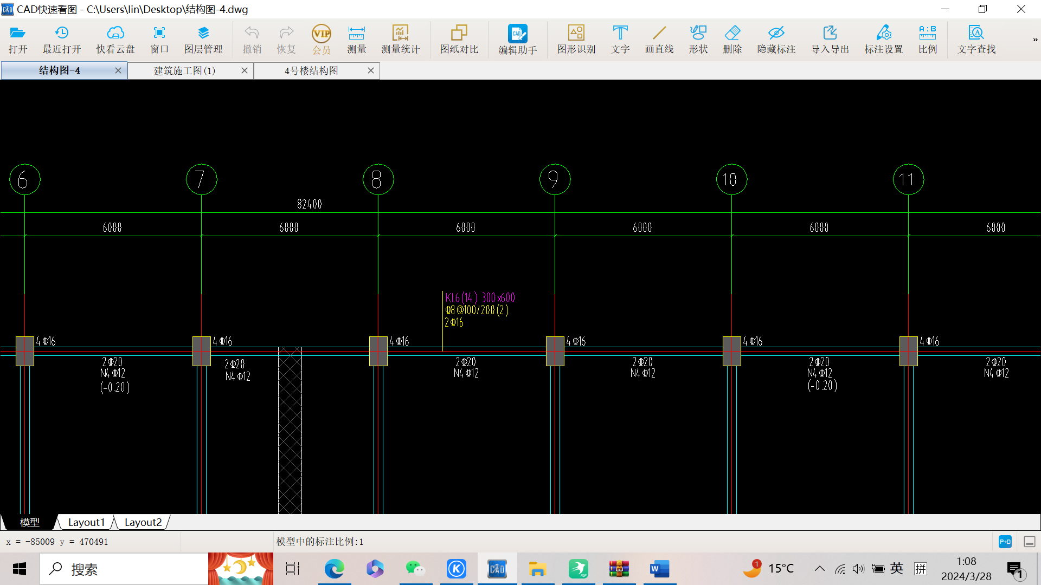Click the axis bubble number 8

tap(378, 179)
